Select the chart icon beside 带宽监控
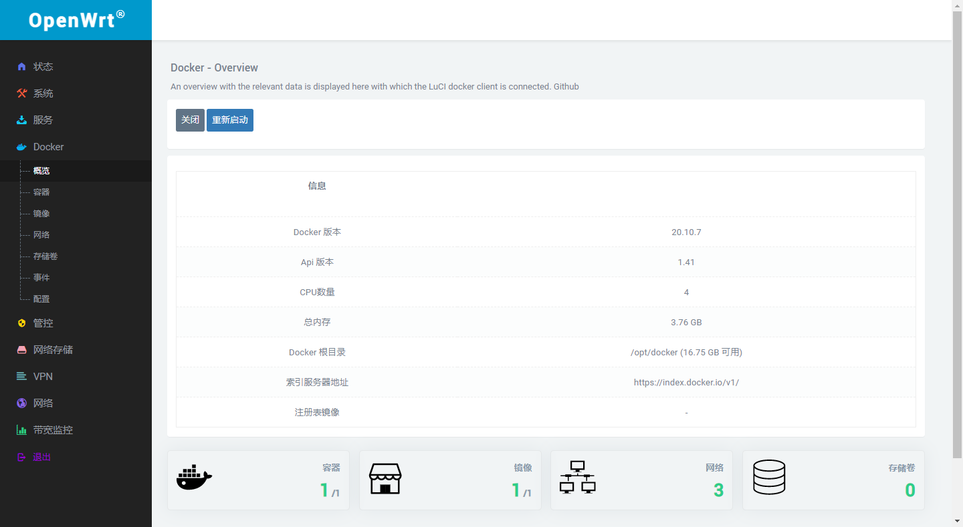The height and width of the screenshot is (527, 963). pos(21,429)
